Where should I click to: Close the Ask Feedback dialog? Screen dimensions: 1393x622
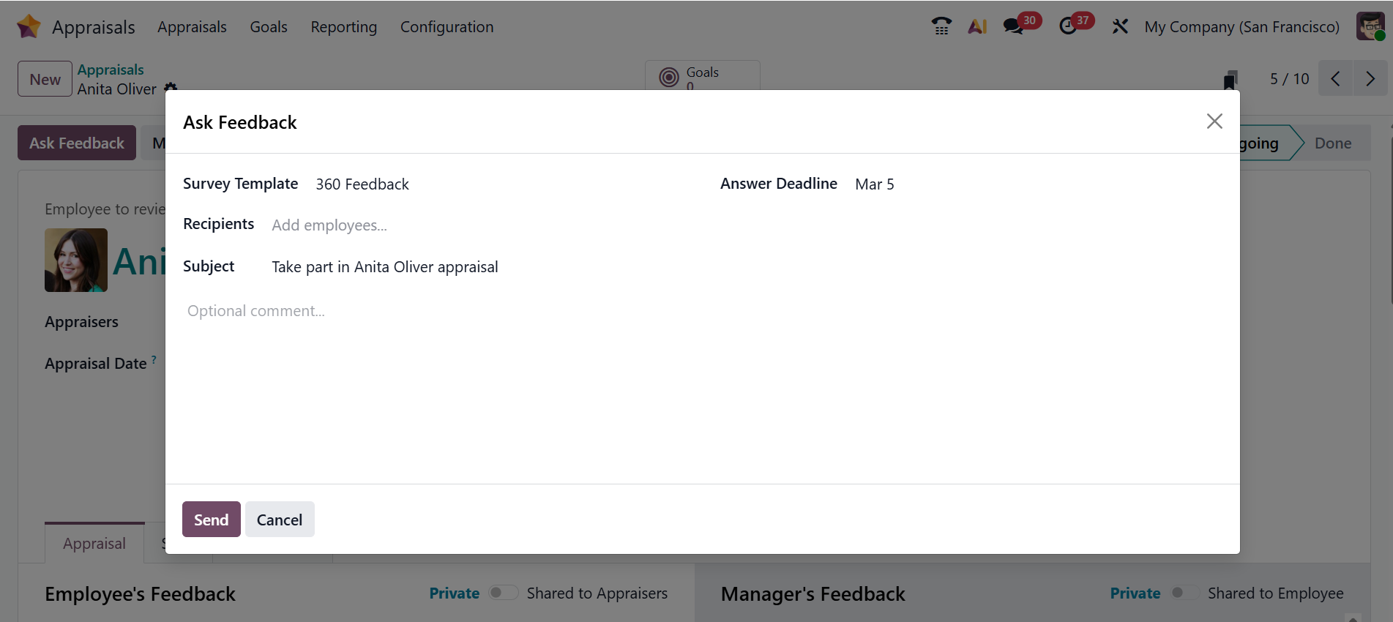[x=1214, y=121]
